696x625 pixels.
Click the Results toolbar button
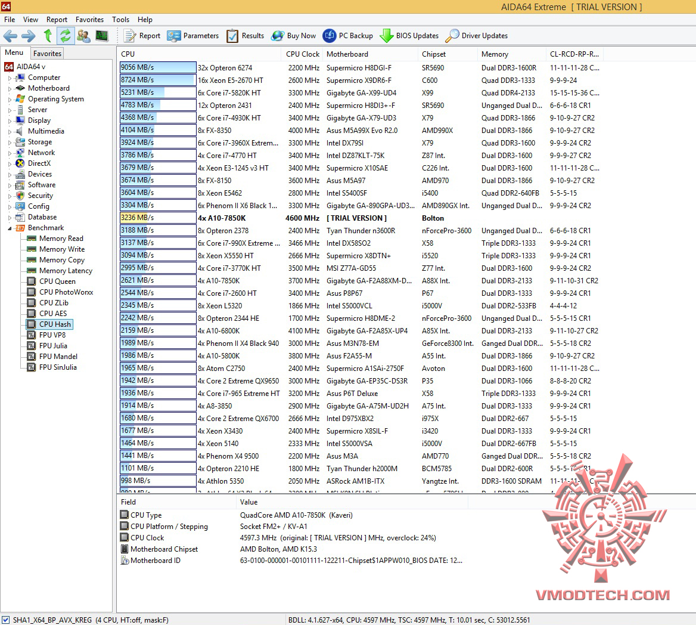pyautogui.click(x=246, y=36)
